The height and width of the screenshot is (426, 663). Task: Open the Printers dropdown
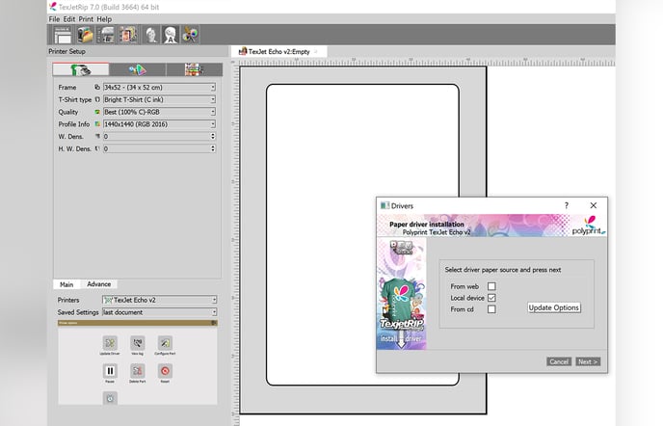click(159, 300)
